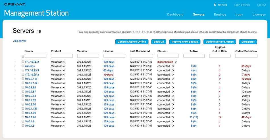Click the refresh icon in sisneros row
The height and width of the screenshot is (140, 270).
click(x=173, y=66)
